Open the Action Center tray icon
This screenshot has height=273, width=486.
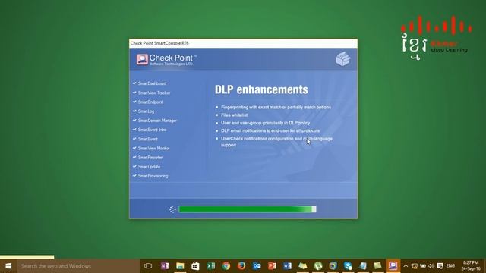tap(440, 266)
